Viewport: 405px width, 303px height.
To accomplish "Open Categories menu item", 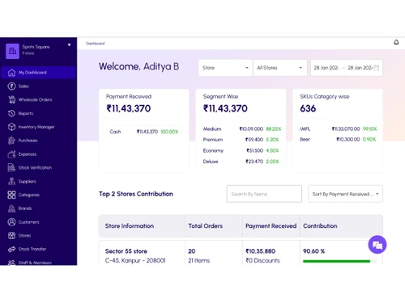I will click(x=38, y=195).
